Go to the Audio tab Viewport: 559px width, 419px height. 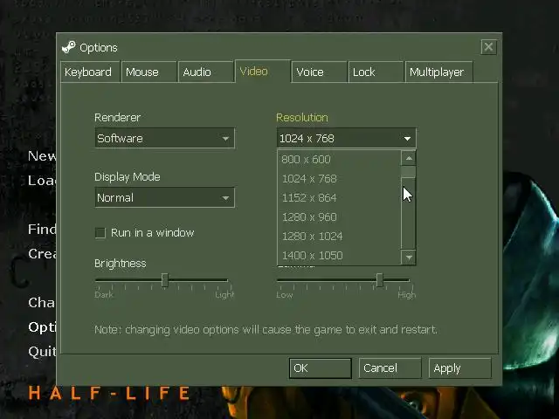tap(206, 72)
